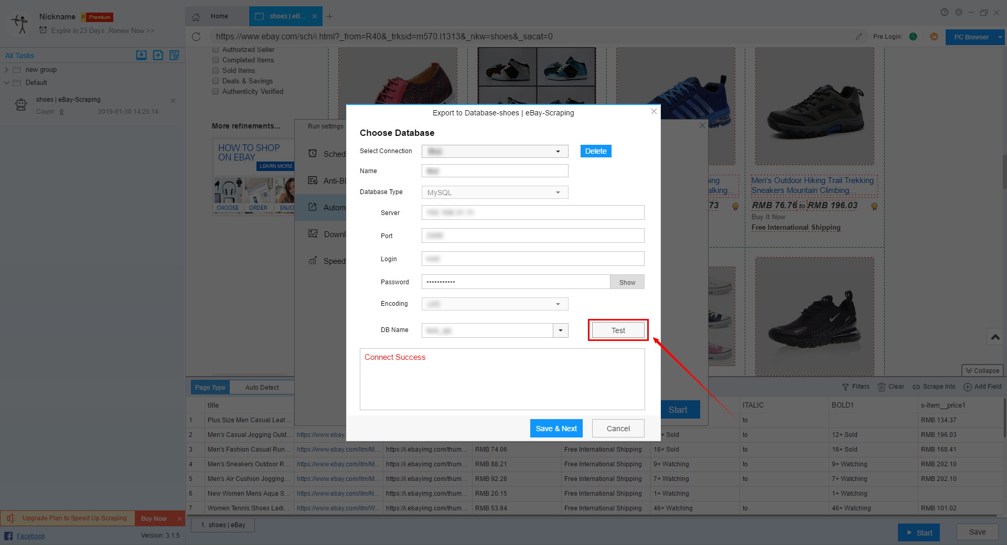This screenshot has width=1007, height=545.
Task: Check the Completed Items checkbox
Action: pyautogui.click(x=216, y=60)
